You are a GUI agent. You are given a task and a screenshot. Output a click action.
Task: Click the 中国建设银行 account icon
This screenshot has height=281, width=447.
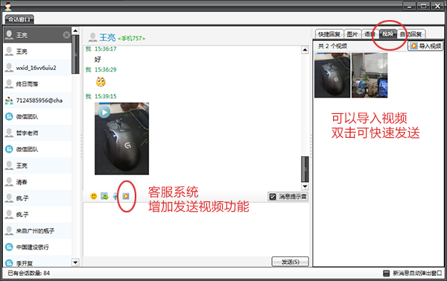click(x=9, y=247)
